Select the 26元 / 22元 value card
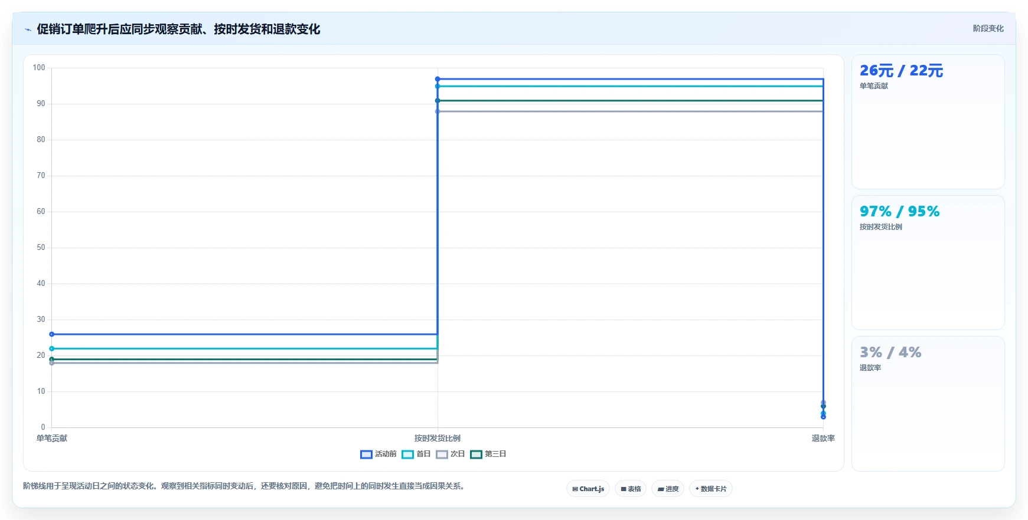Viewport: 1028px width, 520px height. 928,121
